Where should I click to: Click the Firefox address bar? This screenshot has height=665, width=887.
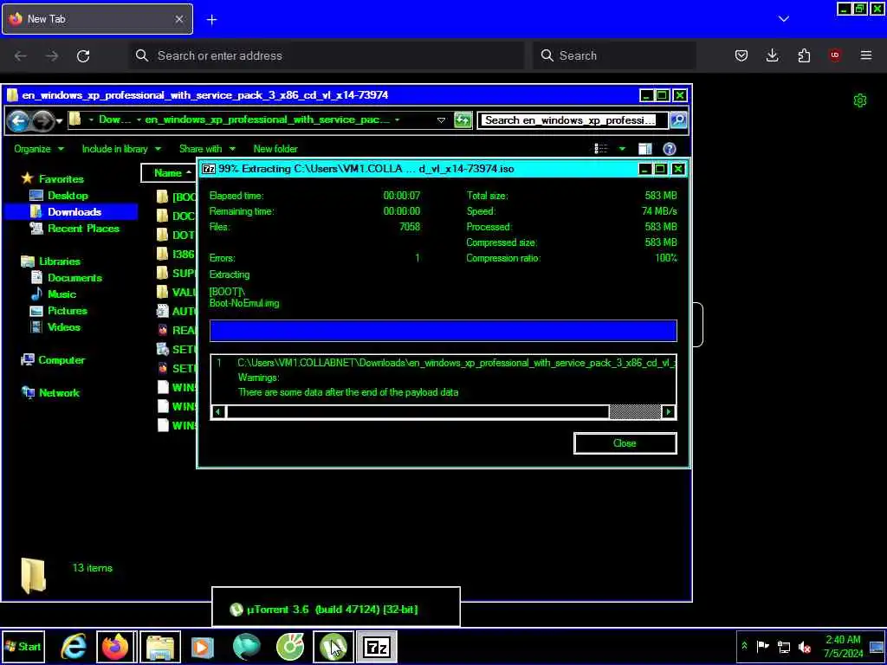pyautogui.click(x=327, y=55)
